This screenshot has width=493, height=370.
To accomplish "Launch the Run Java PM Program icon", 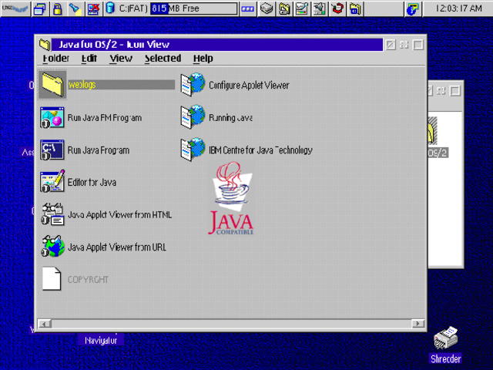I will (x=52, y=117).
